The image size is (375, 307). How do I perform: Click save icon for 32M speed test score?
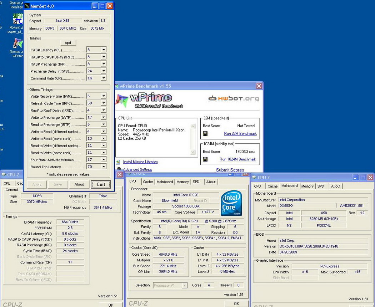point(205,134)
